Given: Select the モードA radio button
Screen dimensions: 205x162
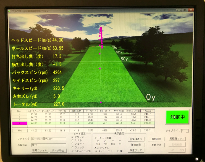Looking at the screenshot, I should [x=73, y=151].
